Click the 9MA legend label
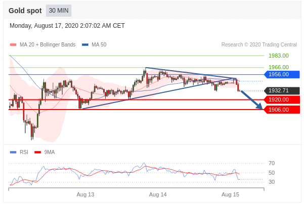This screenshot has width=304, height=204. click(50, 152)
